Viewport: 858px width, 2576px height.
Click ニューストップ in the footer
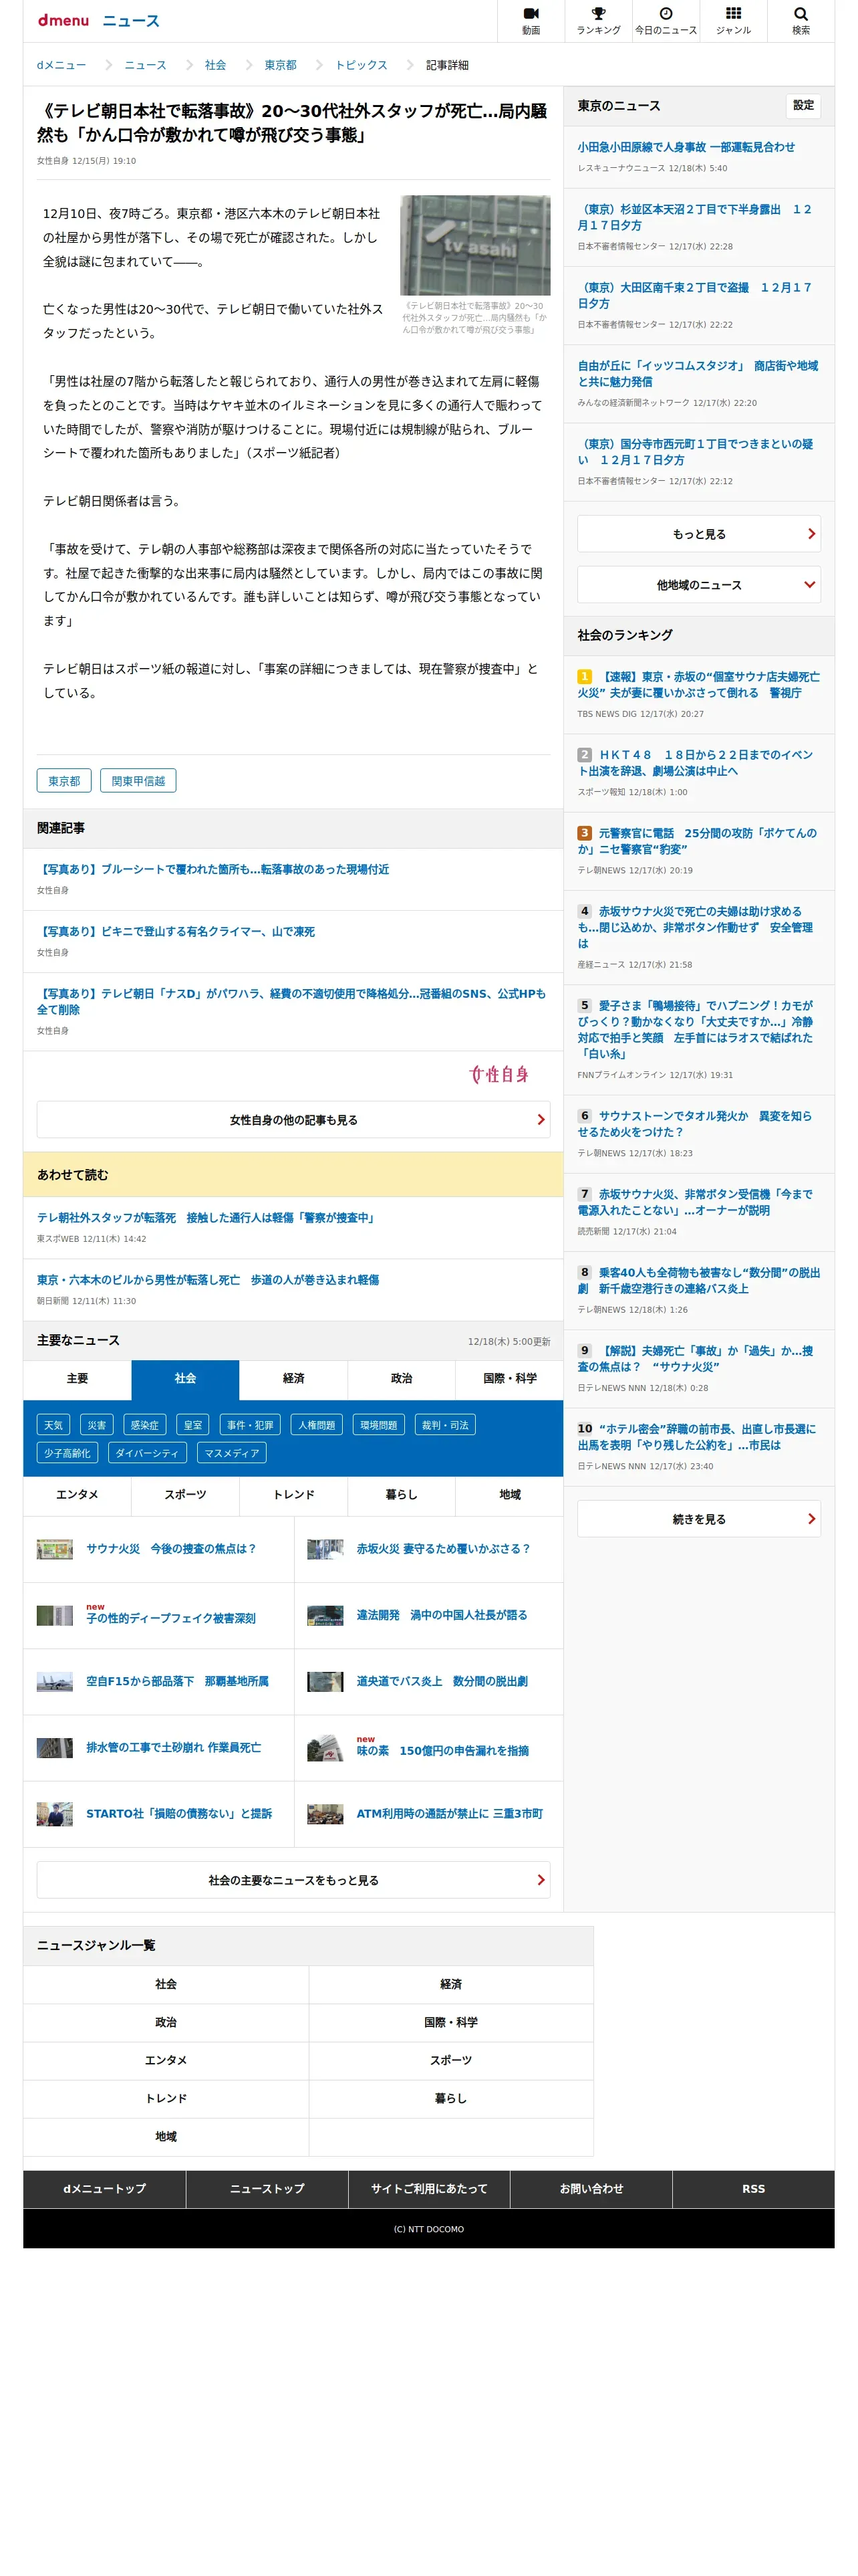[x=267, y=2189]
